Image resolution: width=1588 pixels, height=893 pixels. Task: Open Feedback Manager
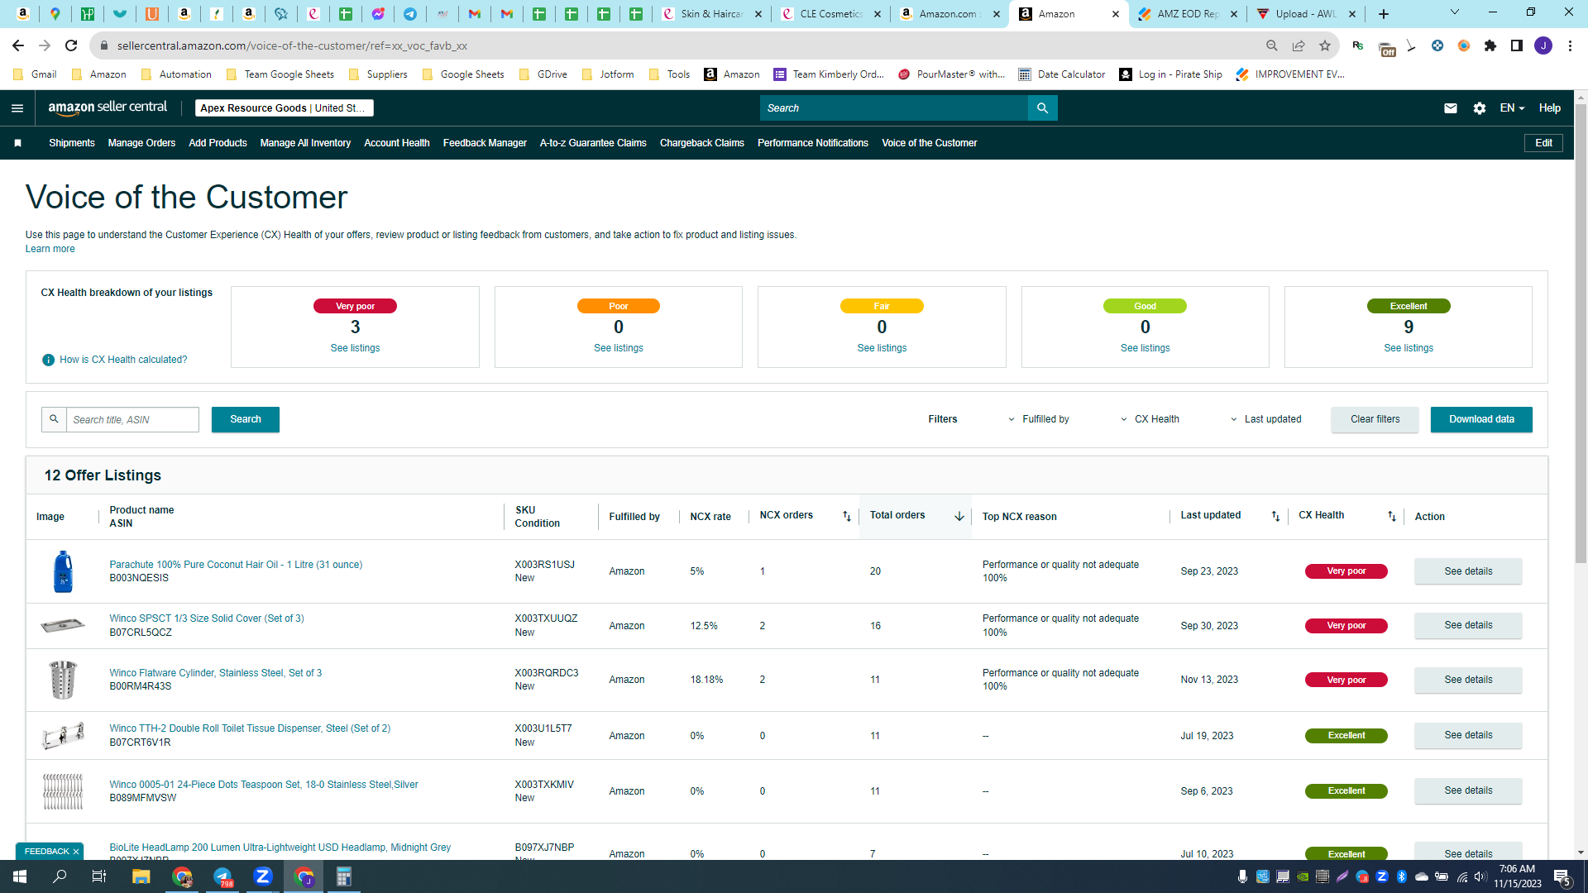click(x=485, y=143)
